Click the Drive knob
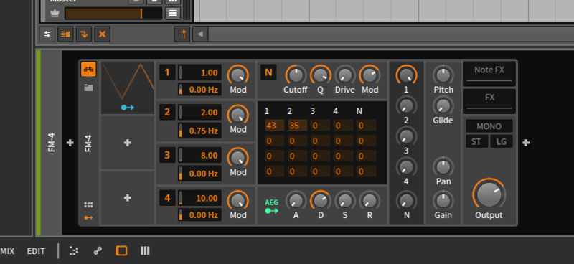This screenshot has width=574, height=264. click(345, 75)
